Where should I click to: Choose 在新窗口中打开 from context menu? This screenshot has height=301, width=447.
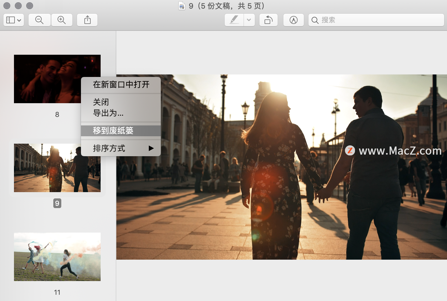pos(121,85)
